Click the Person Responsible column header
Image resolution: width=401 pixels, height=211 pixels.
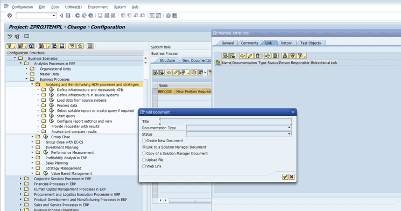pyautogui.click(x=294, y=62)
